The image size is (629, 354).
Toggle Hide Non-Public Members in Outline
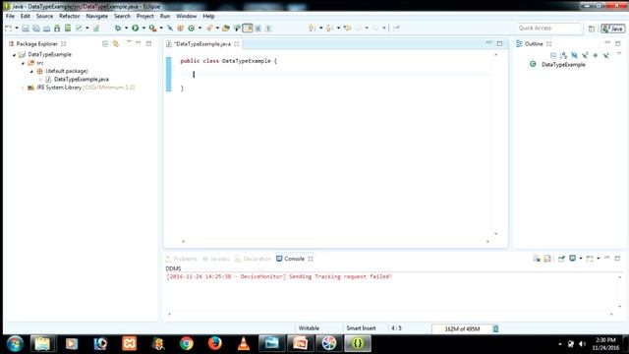[596, 55]
